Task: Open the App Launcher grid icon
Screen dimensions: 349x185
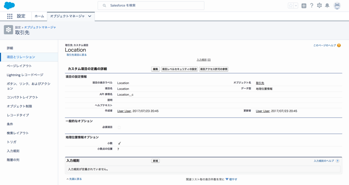Action: tap(10, 16)
